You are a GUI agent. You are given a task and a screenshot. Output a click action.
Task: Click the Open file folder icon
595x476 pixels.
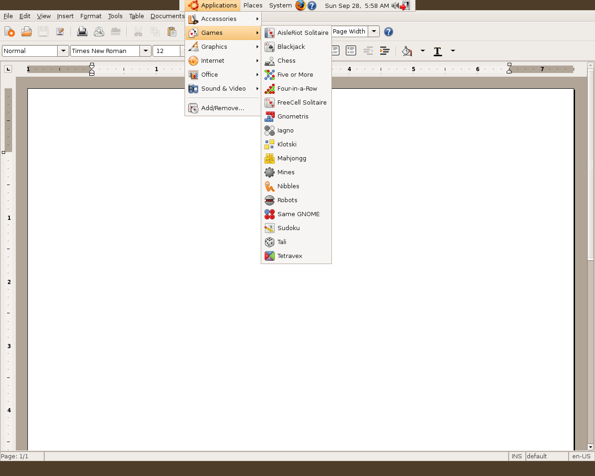pos(26,32)
